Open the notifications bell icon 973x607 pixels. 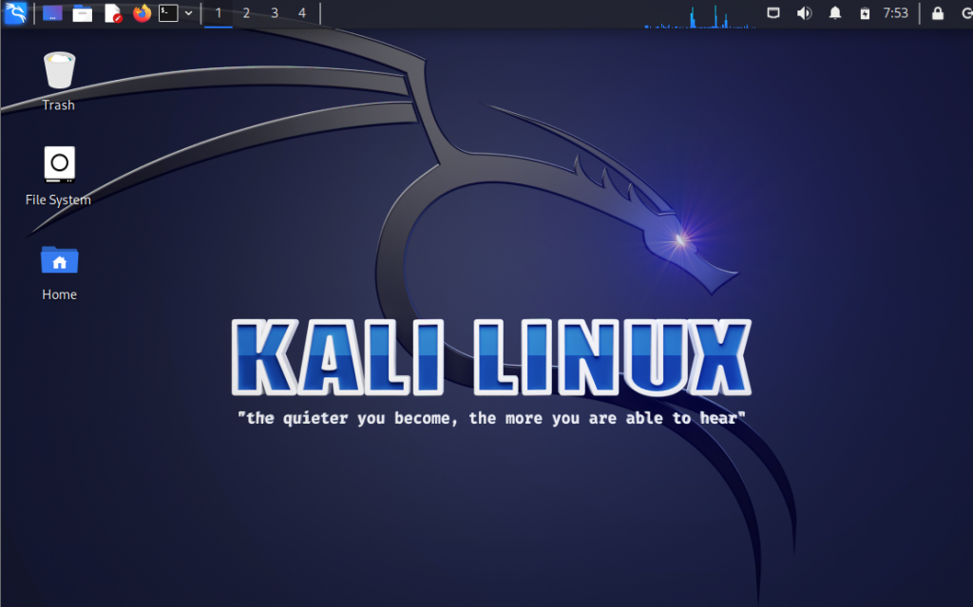pos(835,13)
